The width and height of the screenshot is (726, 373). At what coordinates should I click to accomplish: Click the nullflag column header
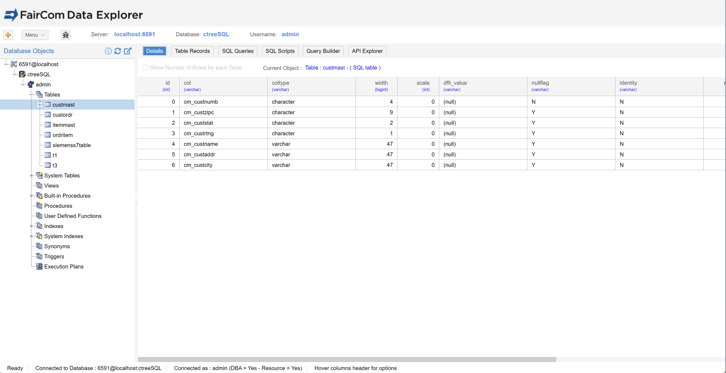(x=571, y=86)
